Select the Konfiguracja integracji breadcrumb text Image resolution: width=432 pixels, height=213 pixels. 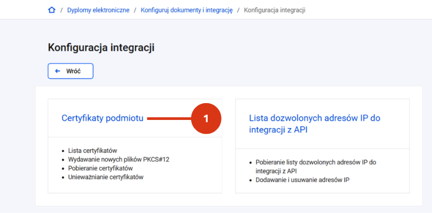coord(275,11)
